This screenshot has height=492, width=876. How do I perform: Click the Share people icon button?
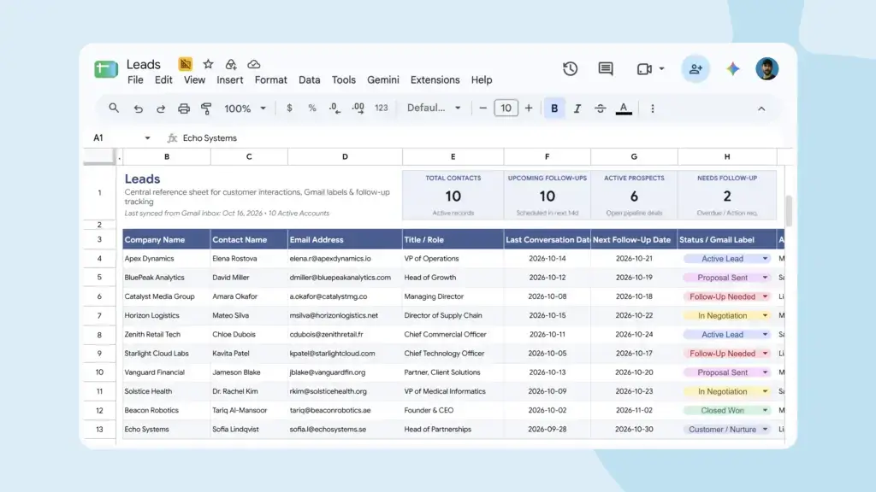tap(695, 68)
